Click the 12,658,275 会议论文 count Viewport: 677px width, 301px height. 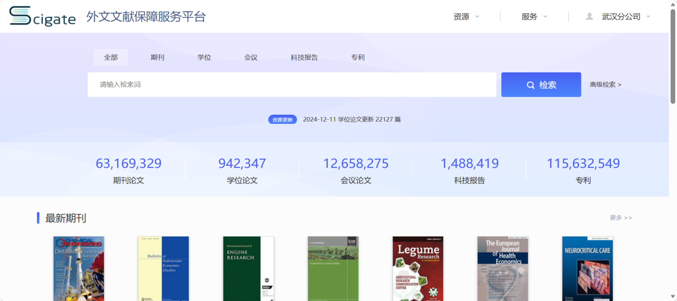(x=356, y=170)
